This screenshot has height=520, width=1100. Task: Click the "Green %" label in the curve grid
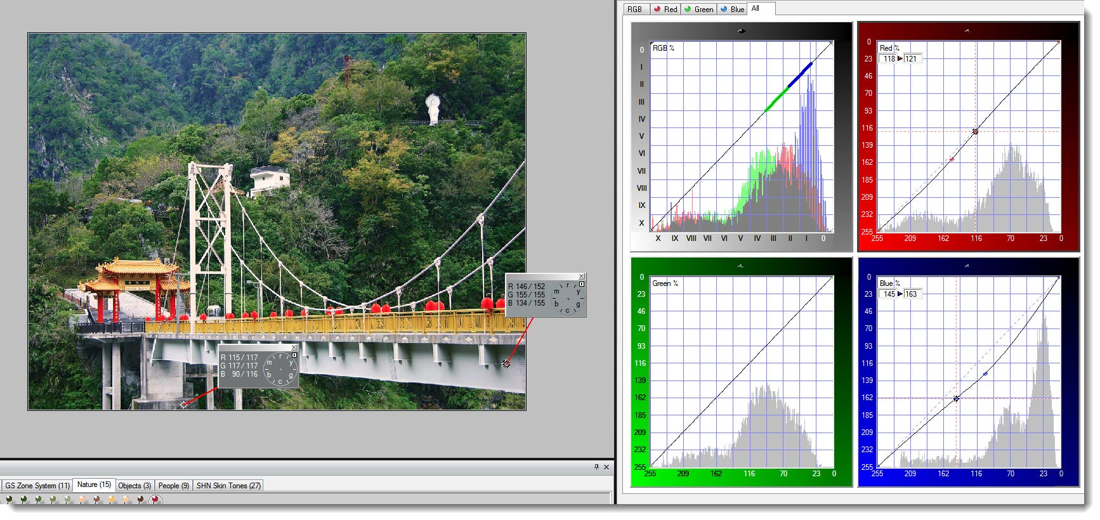[x=665, y=283]
